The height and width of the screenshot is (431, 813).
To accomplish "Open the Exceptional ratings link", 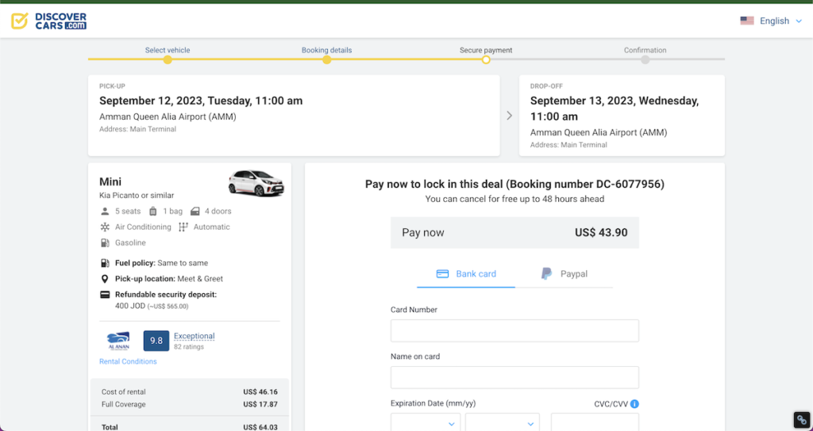I will point(194,336).
